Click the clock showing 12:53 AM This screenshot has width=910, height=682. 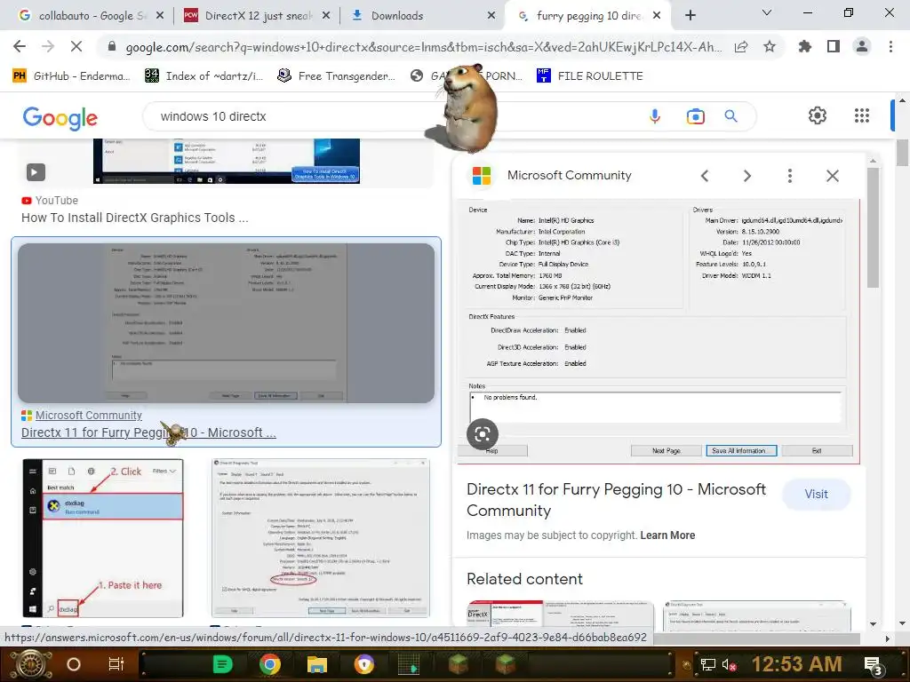[796, 664]
